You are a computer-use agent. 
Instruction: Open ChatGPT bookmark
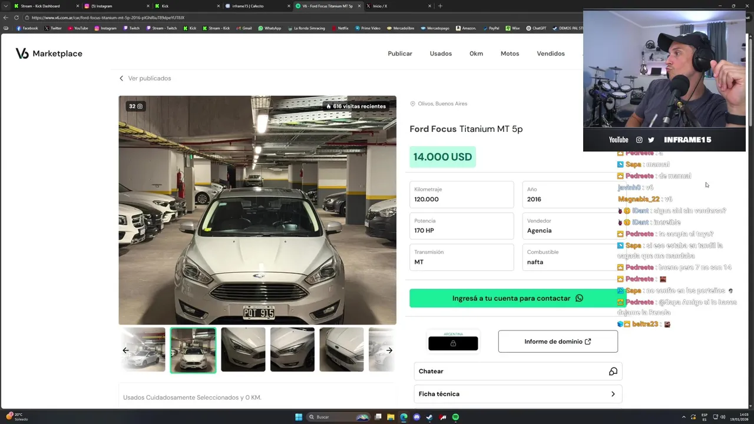(536, 28)
